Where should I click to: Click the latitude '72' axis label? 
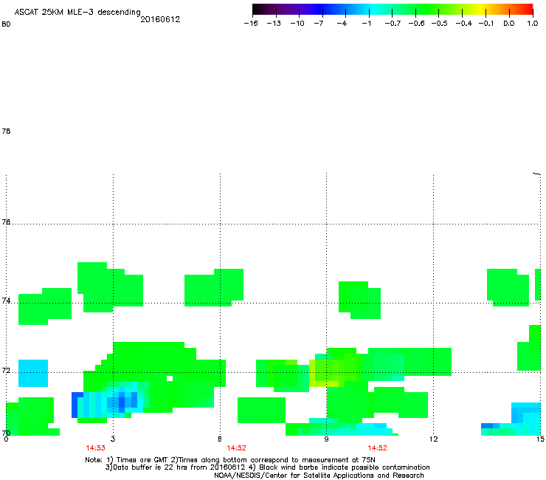6,370
